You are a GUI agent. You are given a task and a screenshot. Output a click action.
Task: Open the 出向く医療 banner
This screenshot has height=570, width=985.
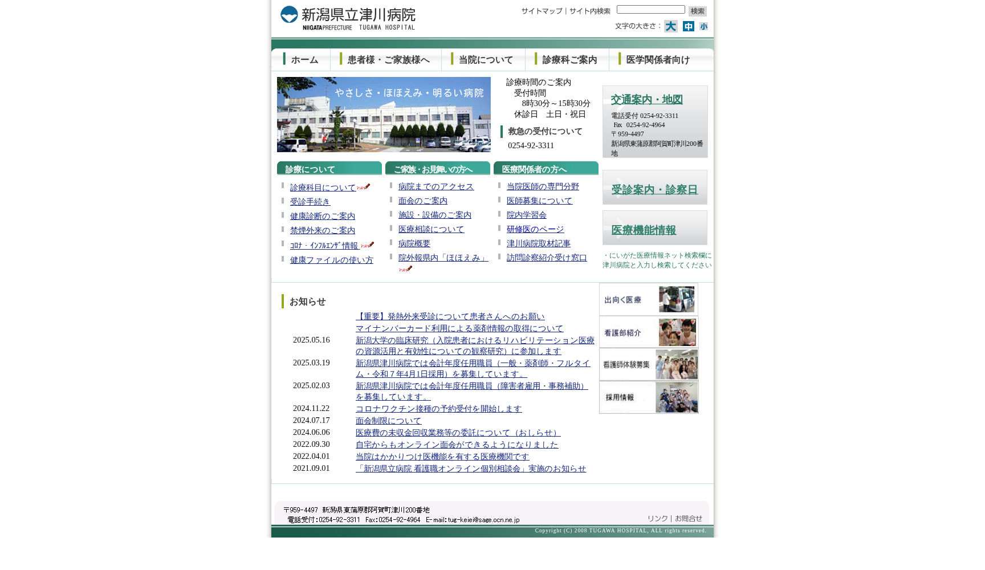pyautogui.click(x=648, y=299)
